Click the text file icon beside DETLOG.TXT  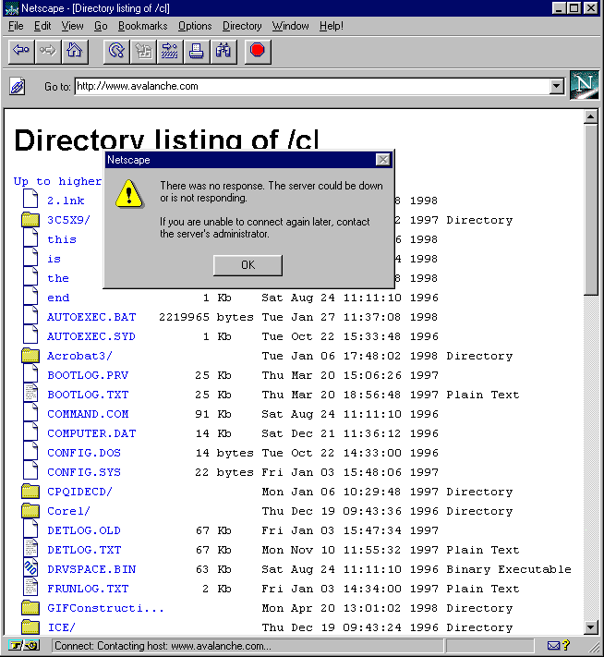click(30, 549)
